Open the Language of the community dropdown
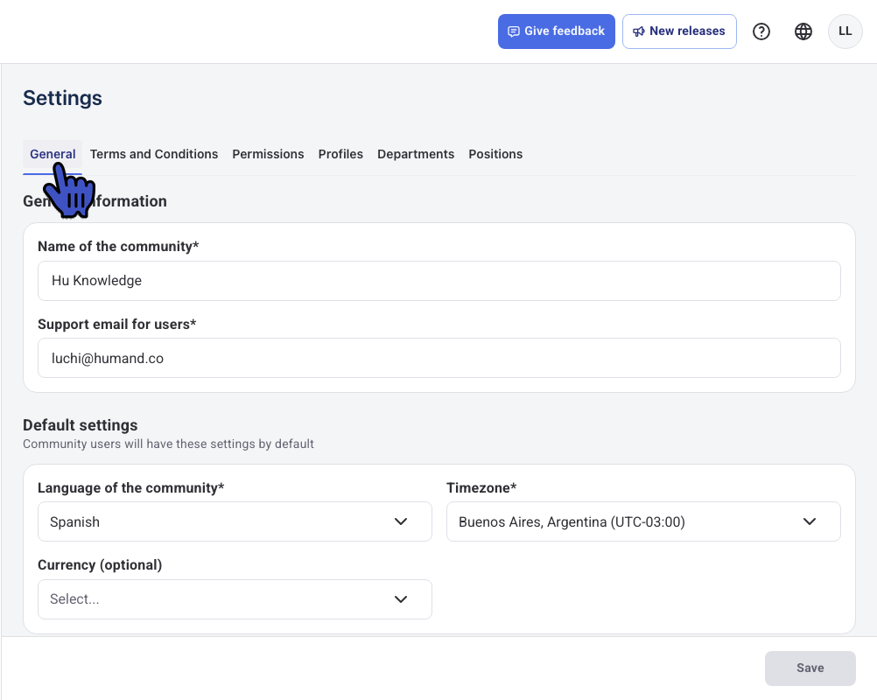 click(x=235, y=521)
